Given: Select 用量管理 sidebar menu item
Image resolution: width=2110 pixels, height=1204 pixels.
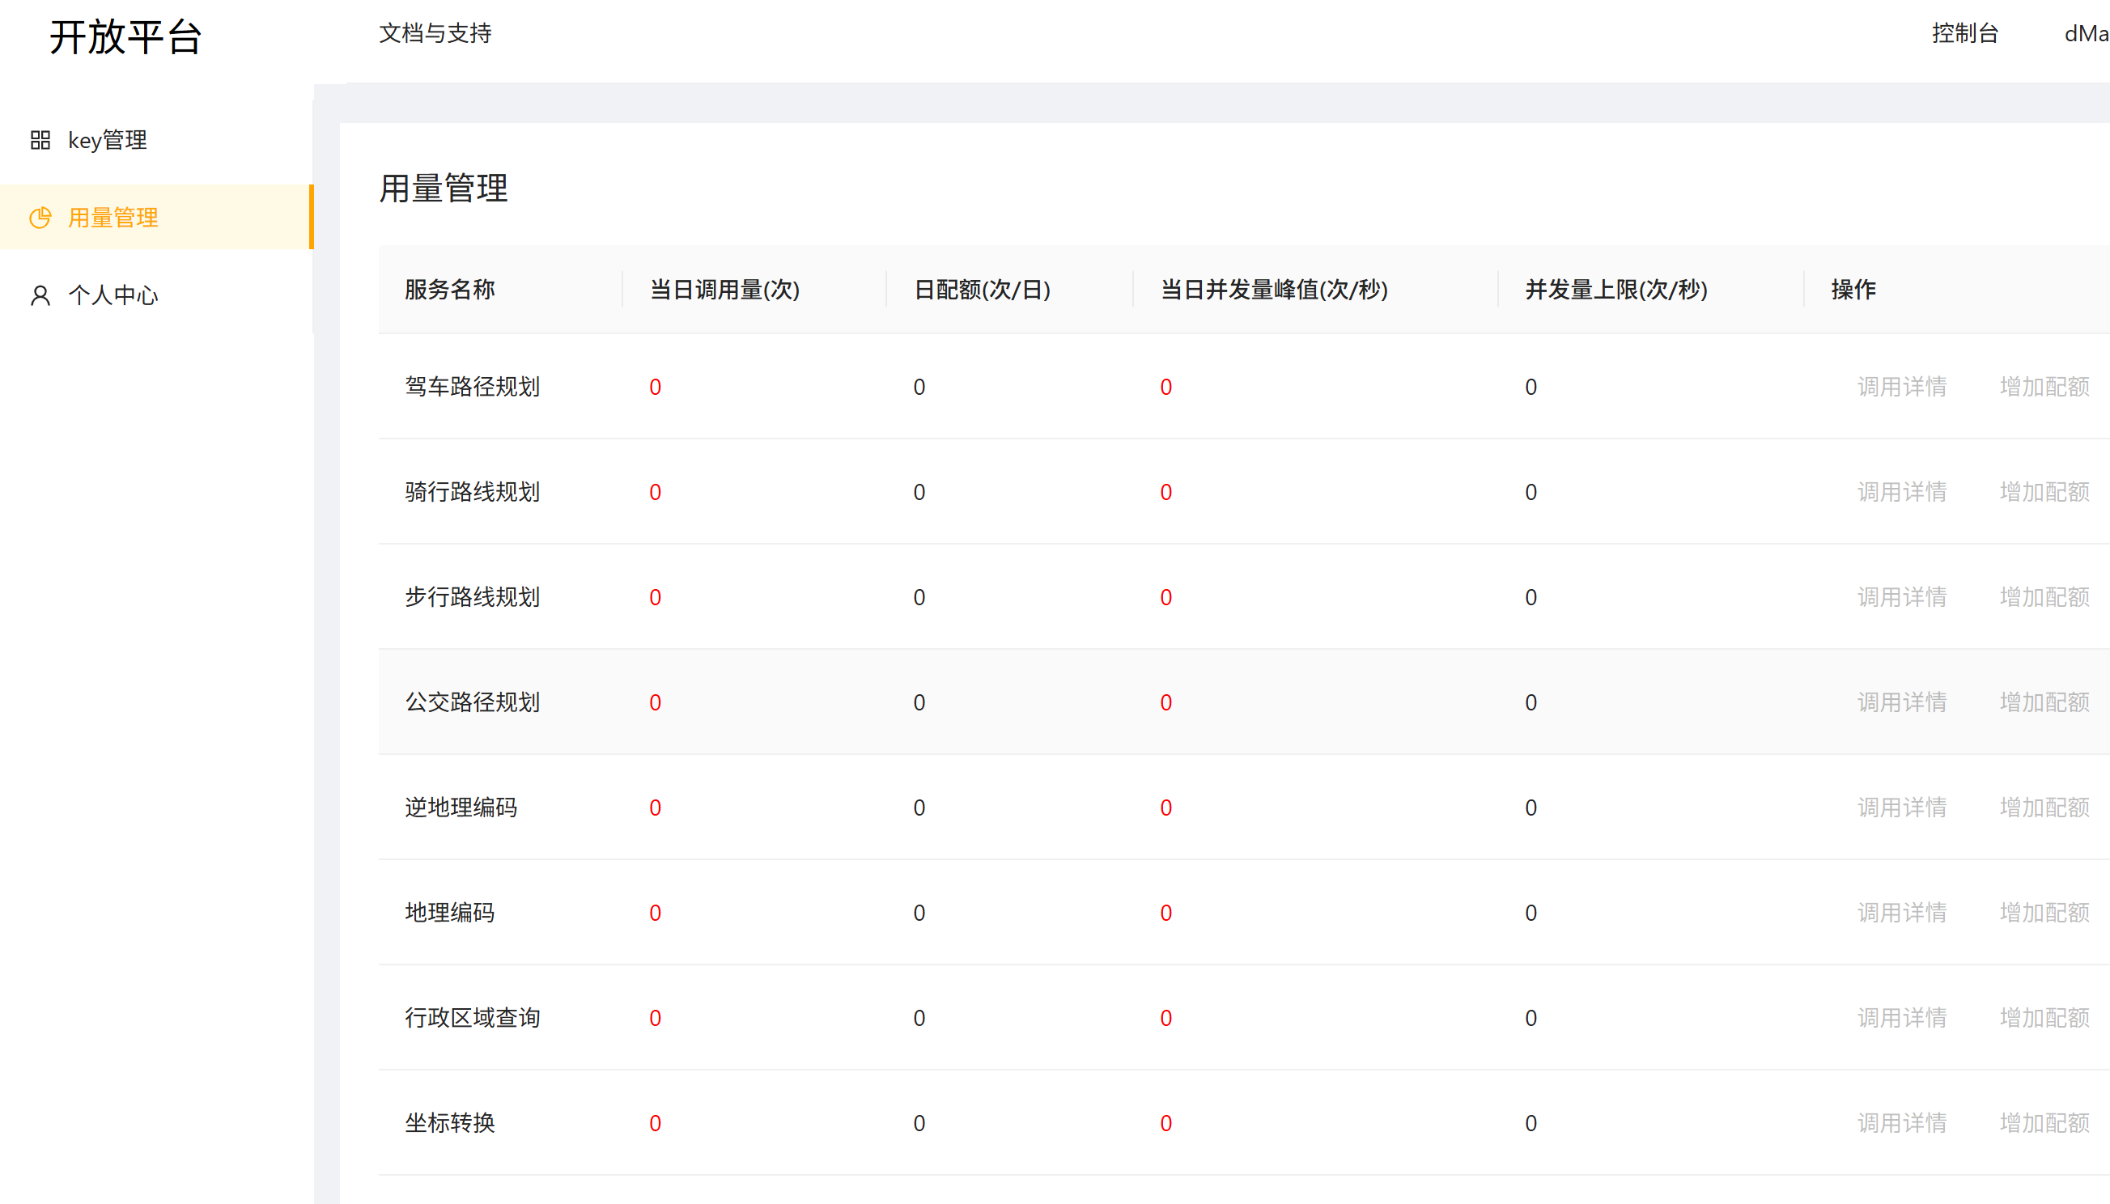Looking at the screenshot, I should pyautogui.click(x=113, y=218).
